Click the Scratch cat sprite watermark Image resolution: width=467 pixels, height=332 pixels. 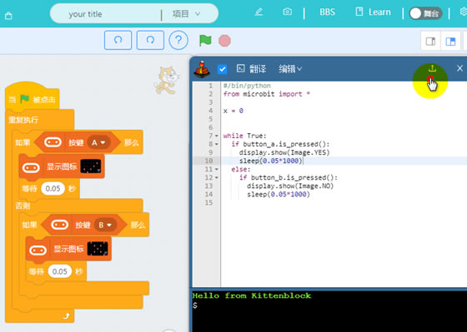coord(166,80)
